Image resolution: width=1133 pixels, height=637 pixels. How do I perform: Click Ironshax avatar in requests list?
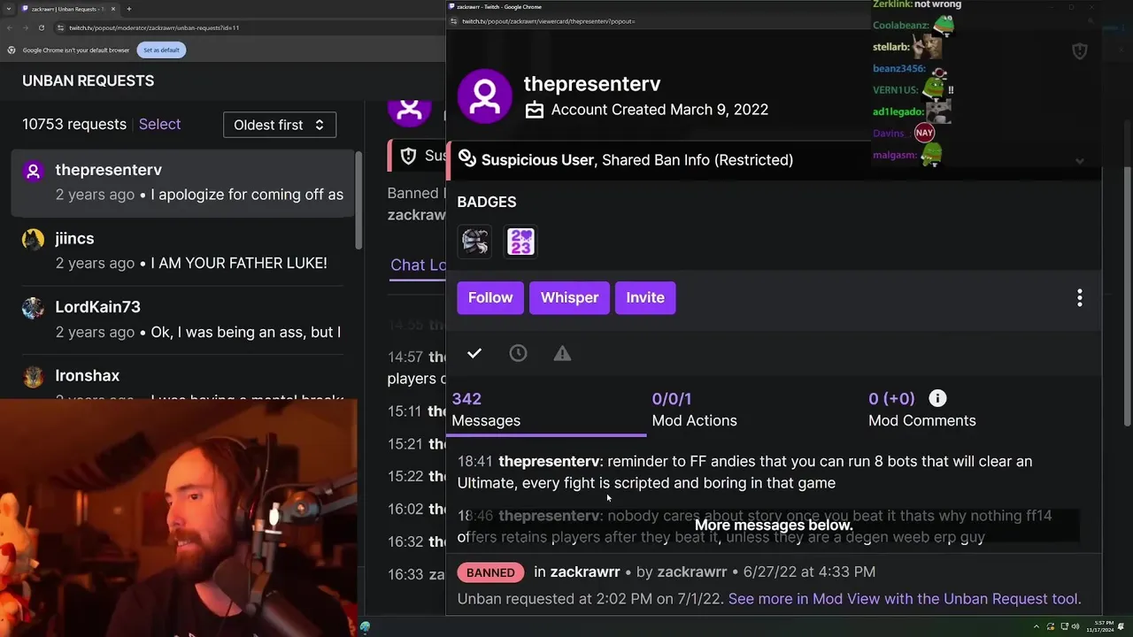point(33,376)
